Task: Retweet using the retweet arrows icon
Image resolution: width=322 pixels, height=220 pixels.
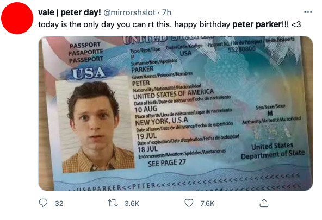Action: pyautogui.click(x=113, y=203)
